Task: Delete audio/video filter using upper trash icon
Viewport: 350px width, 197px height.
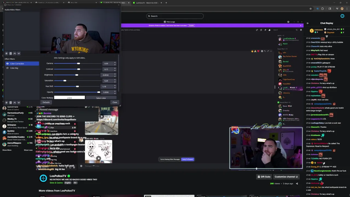Action: pyautogui.click(x=10, y=53)
